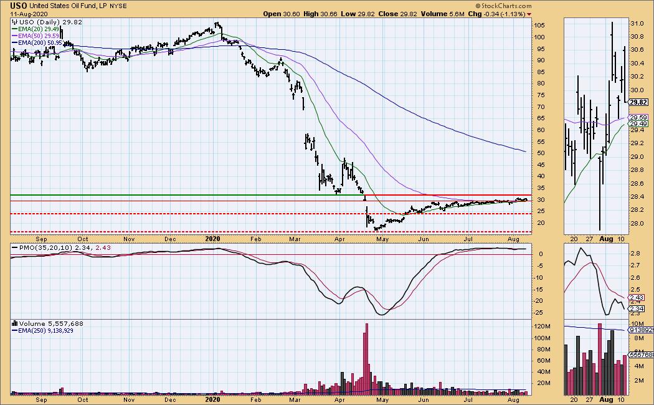
Task: Click the 'High 30.66' value
Action: 320,14
